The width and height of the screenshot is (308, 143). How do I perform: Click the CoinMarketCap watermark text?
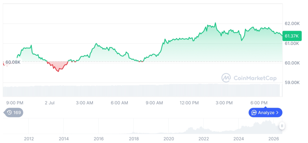255,78
